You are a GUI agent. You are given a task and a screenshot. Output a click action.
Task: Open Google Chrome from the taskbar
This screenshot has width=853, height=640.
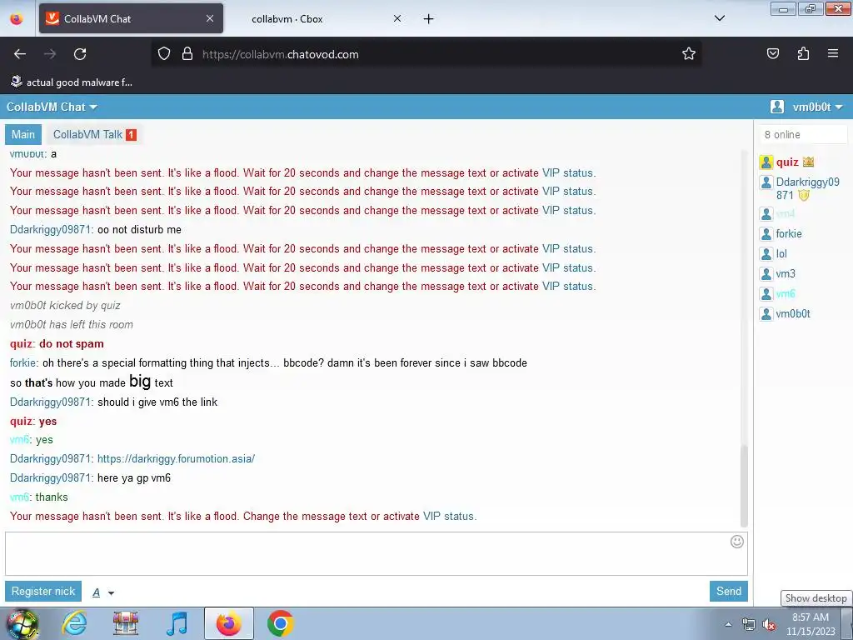coord(280,623)
